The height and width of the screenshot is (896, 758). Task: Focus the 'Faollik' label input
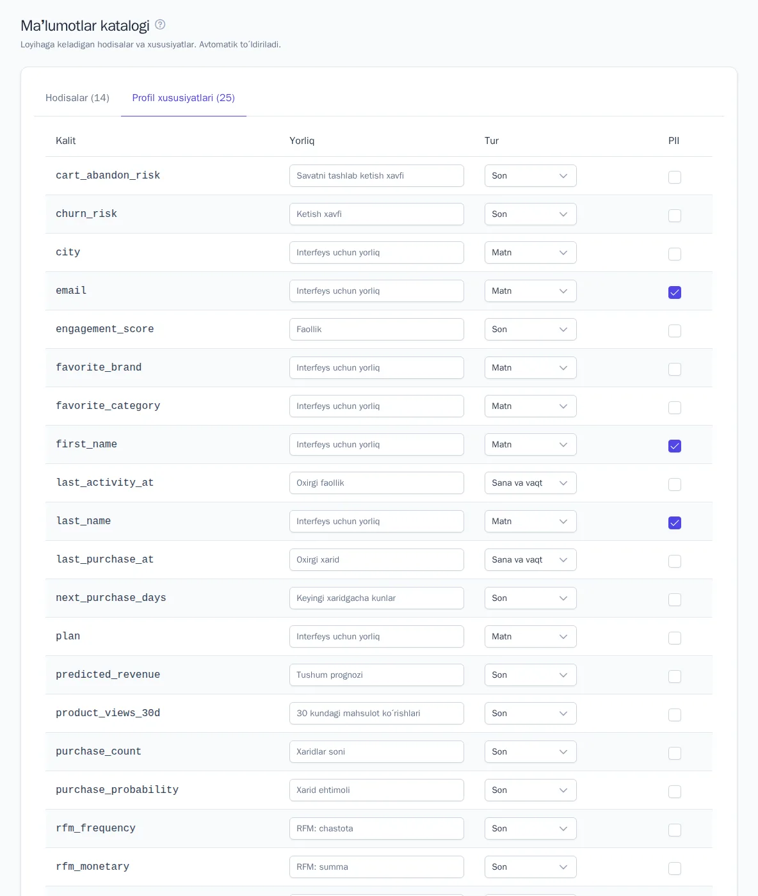pyautogui.click(x=376, y=330)
